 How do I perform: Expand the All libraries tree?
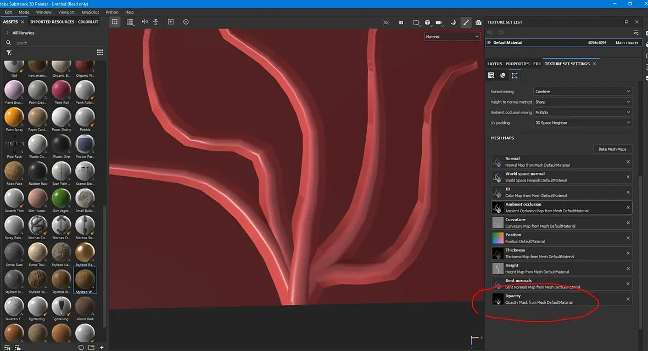point(7,33)
